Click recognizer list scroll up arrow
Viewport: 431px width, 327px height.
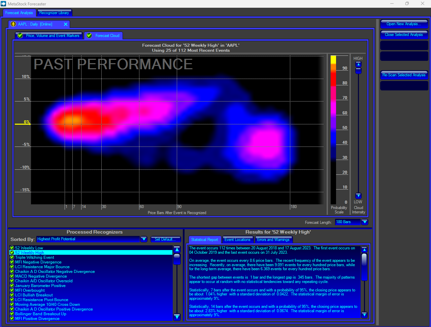click(177, 249)
